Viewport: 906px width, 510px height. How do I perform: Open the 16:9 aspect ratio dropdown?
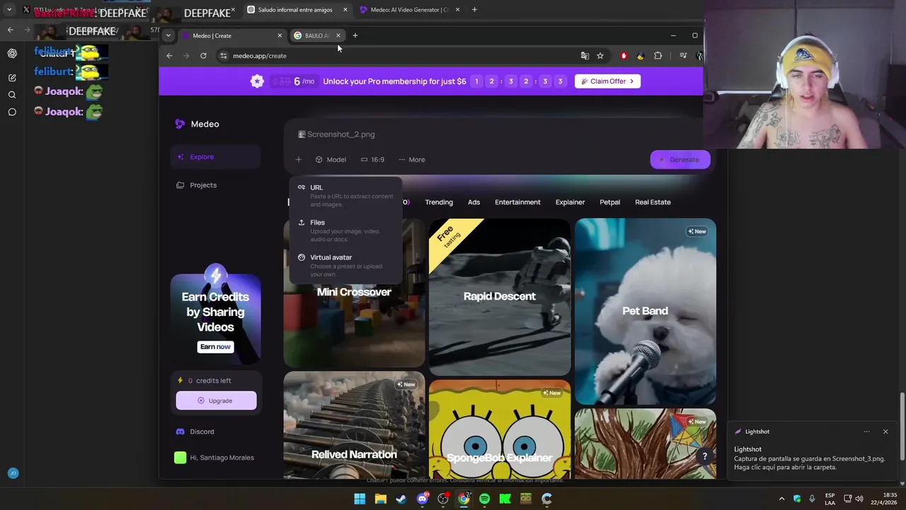pyautogui.click(x=372, y=159)
